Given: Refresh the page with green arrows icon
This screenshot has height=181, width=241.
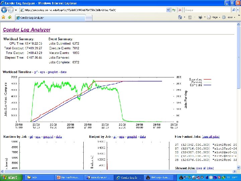Looking at the screenshot, I should point(174,10).
